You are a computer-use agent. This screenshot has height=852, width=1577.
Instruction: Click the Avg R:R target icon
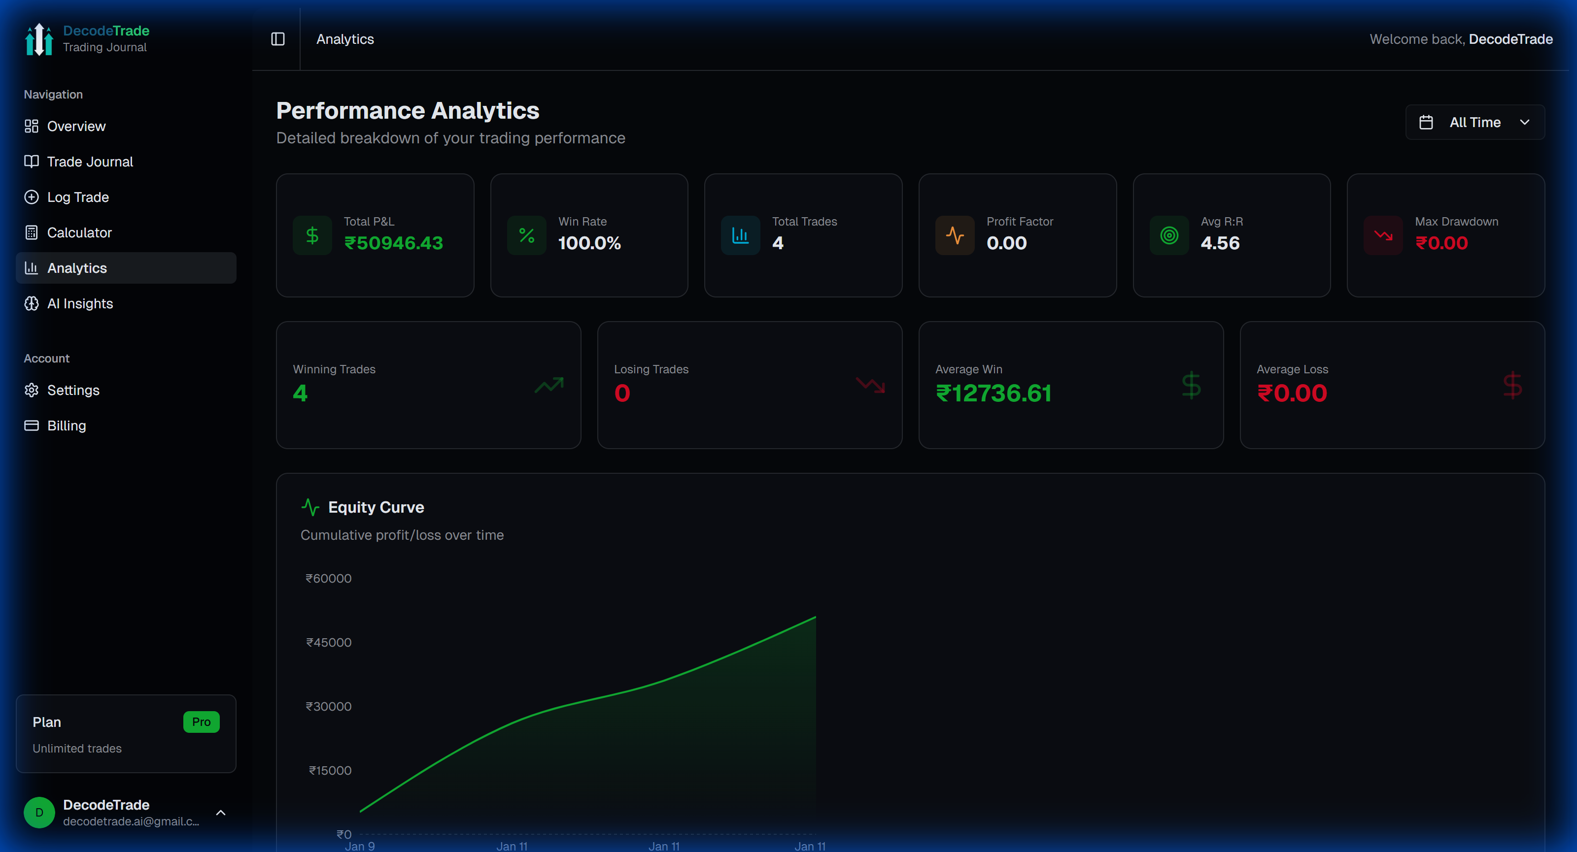coord(1168,235)
